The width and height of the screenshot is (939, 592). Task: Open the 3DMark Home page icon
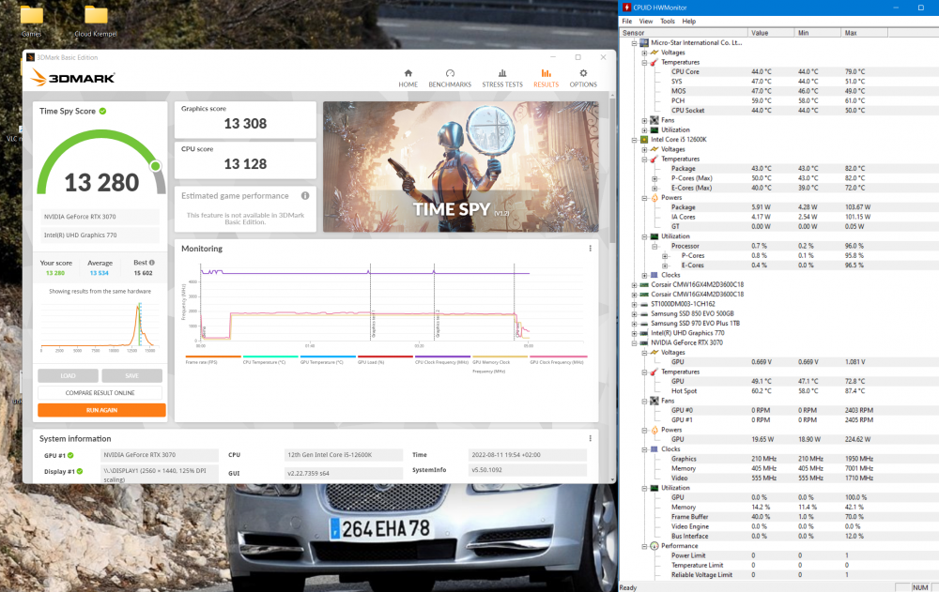[408, 78]
